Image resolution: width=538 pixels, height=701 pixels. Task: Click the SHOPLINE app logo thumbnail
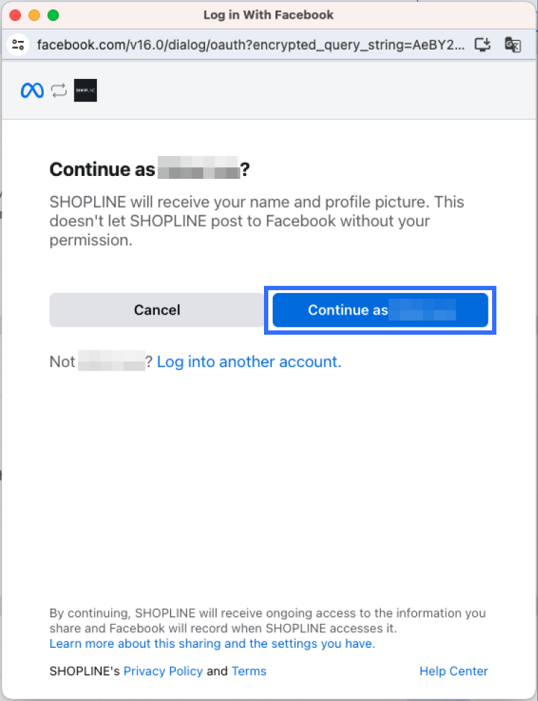[85, 90]
